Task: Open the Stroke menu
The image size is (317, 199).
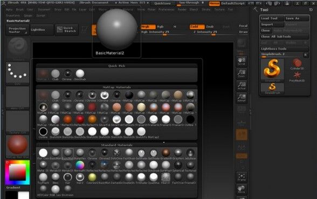Action: point(206,10)
